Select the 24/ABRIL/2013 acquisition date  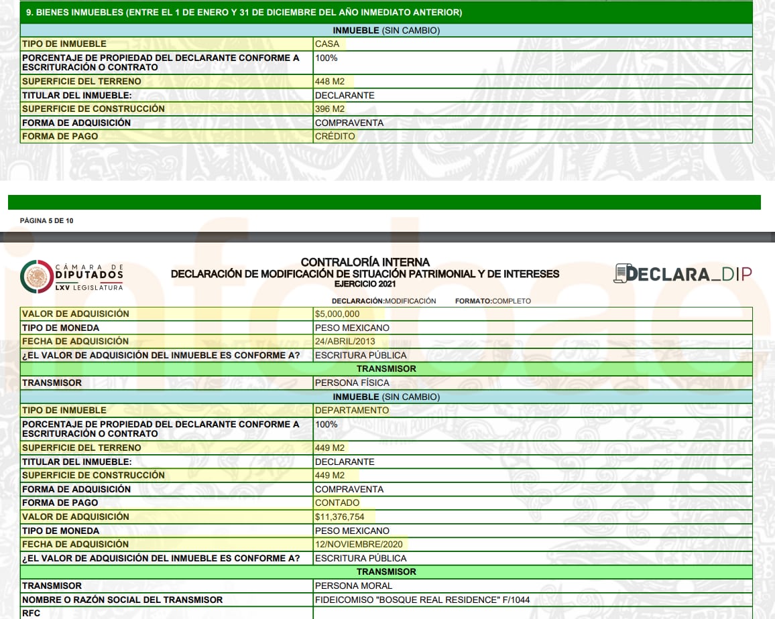tap(345, 342)
